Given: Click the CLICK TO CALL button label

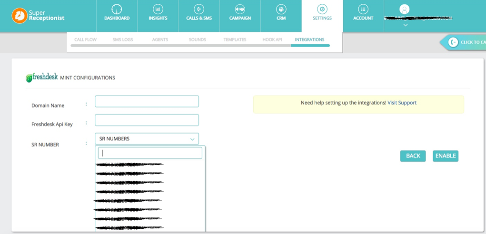Looking at the screenshot, I should point(473,42).
